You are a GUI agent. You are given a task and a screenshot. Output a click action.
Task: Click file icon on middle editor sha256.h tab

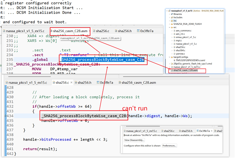pos(76,82)
